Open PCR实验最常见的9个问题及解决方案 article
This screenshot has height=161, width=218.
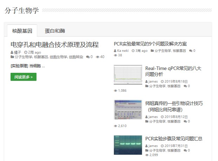[150, 44]
